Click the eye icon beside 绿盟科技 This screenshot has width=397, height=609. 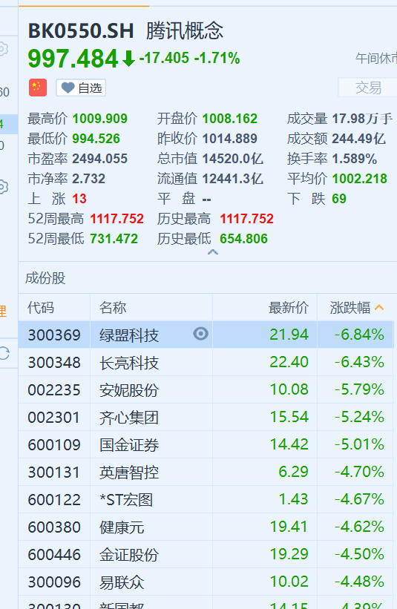click(x=201, y=334)
